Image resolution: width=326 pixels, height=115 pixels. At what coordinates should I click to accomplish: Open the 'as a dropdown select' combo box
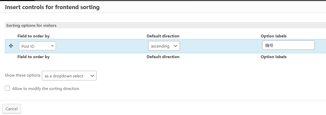point(69,76)
